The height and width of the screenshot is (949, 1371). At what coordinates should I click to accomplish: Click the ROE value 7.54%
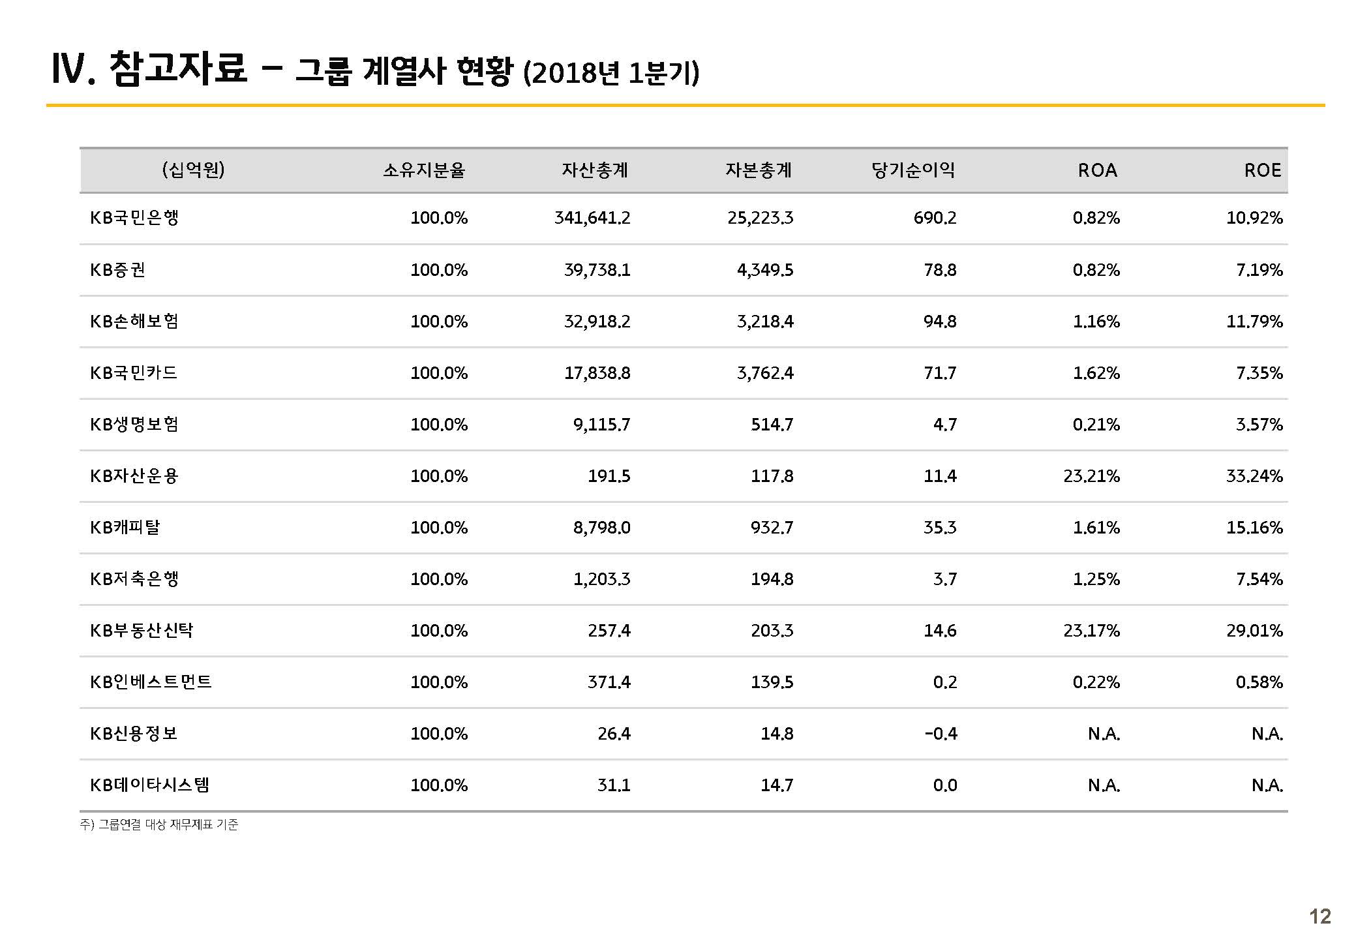tap(1259, 579)
